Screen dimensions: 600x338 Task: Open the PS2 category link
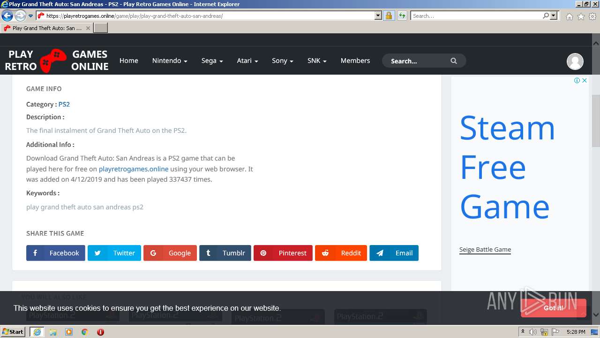point(64,104)
